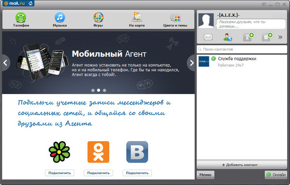Focus the Поиск контактов search field
The width and height of the screenshot is (290, 185).
click(x=242, y=49)
